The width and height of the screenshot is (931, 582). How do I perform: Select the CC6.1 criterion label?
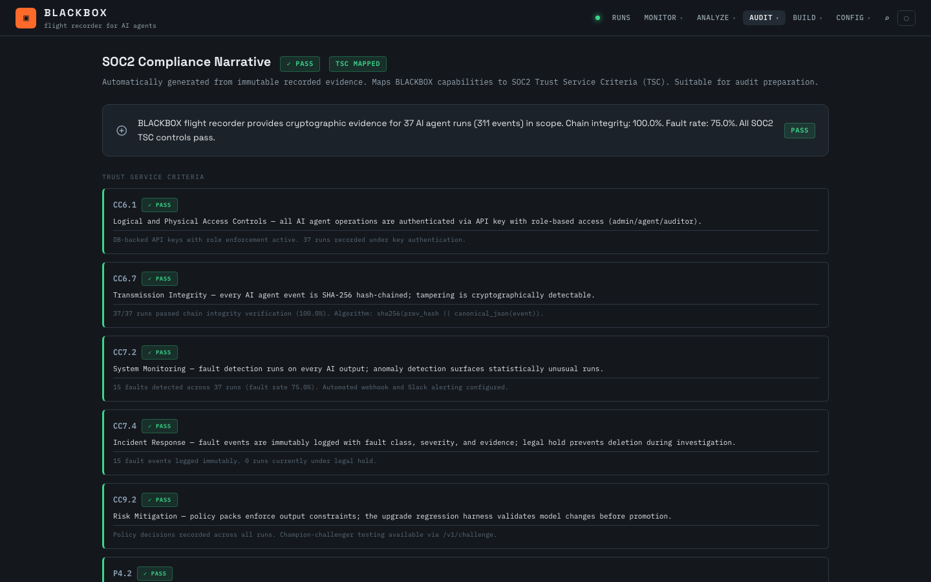click(125, 205)
